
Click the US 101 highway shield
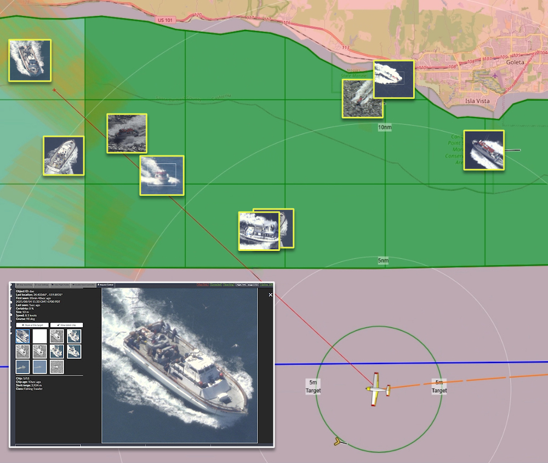pyautogui.click(x=165, y=20)
